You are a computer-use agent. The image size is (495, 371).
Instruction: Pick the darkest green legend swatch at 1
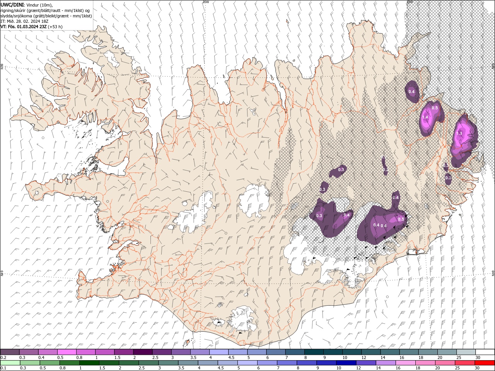(89, 363)
